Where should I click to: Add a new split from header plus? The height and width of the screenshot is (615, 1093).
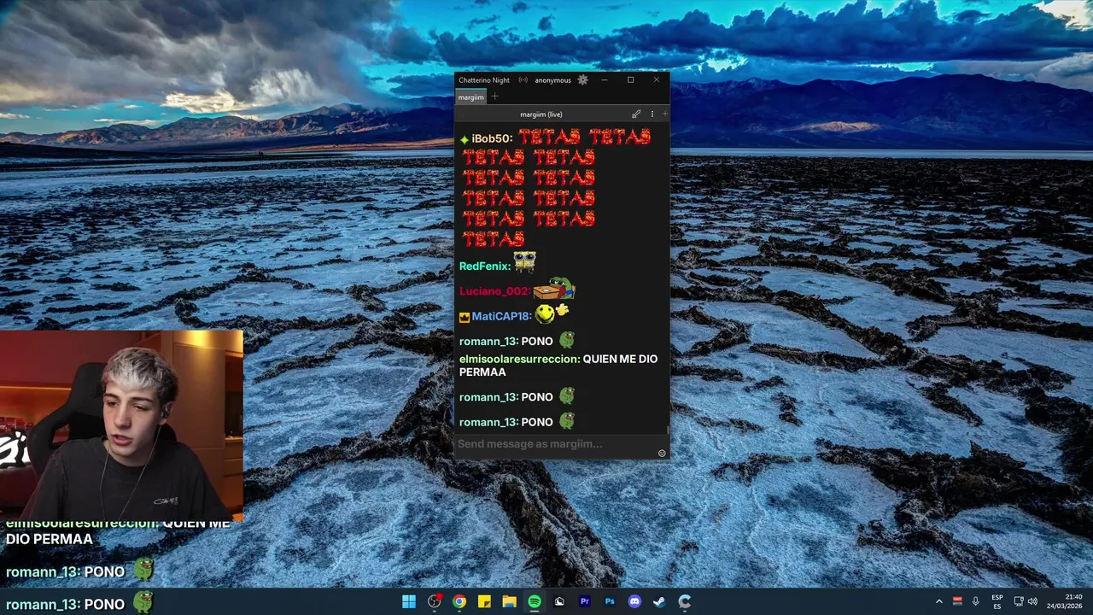[665, 114]
